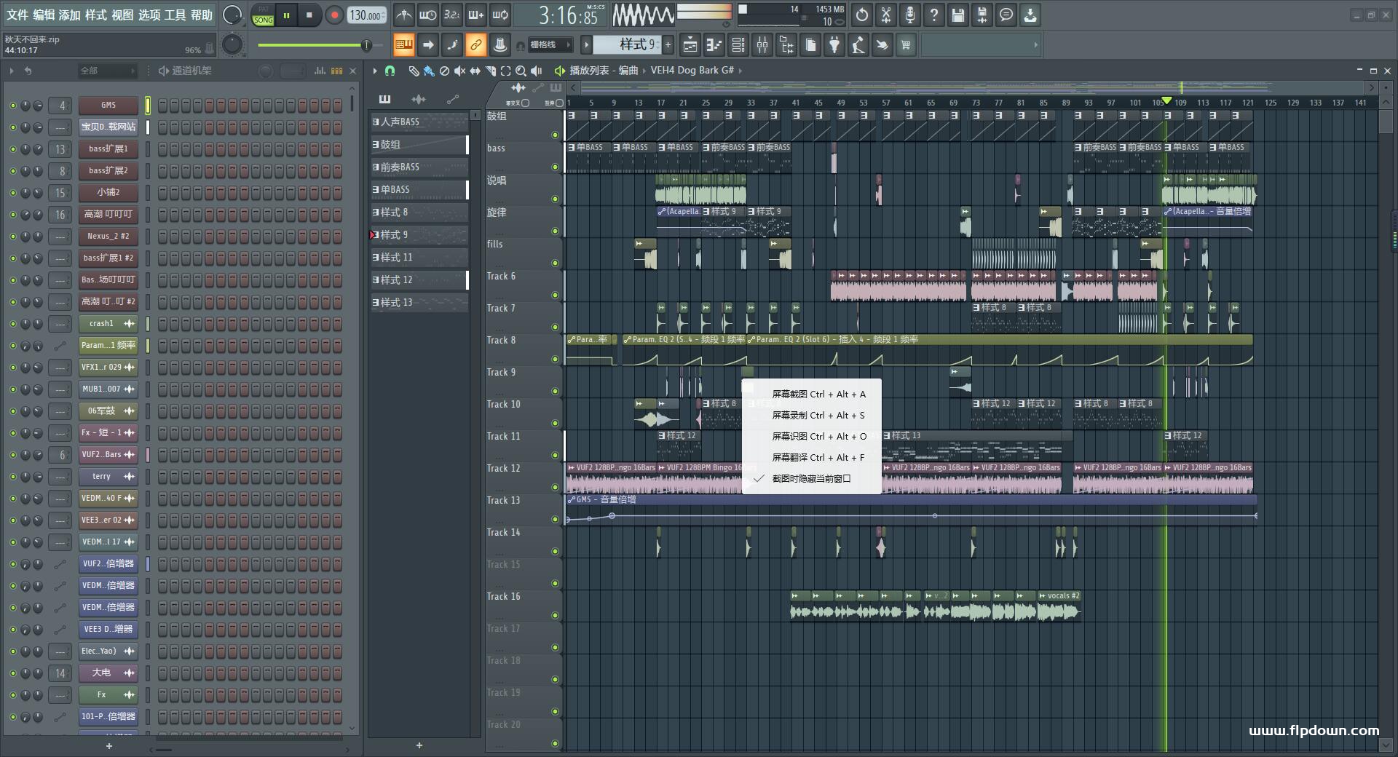
Task: Click the terry channel button
Action: coord(108,477)
